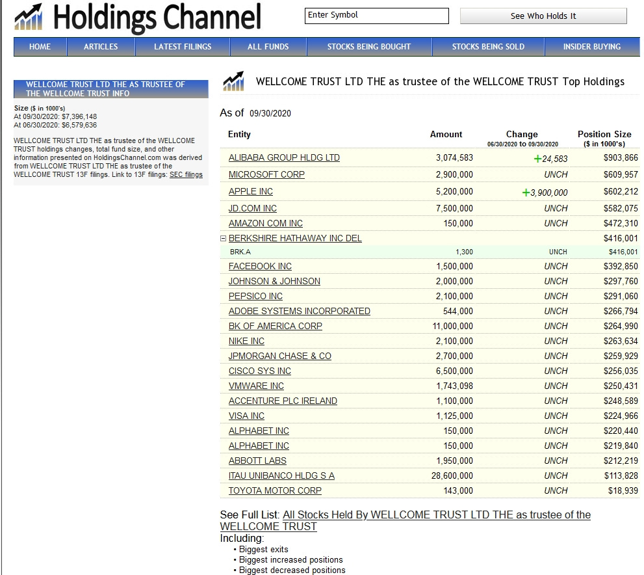Click Biggest increased positions bullet
Viewport: 644px width, 575px height.
click(290, 560)
